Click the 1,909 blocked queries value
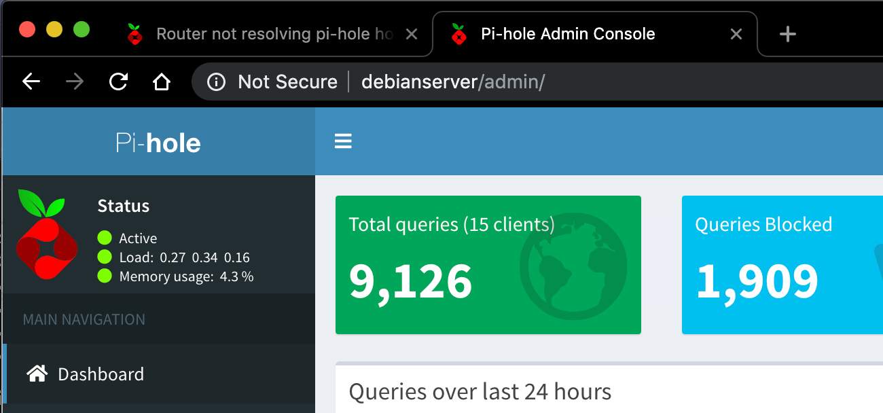The height and width of the screenshot is (413, 883). click(x=757, y=281)
